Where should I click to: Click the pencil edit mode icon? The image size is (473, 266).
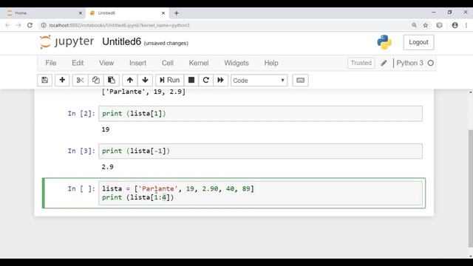384,63
